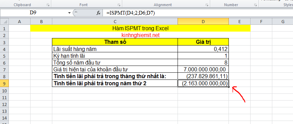293x124 pixels.
Task: Select row 10 header
Action: click(4, 90)
